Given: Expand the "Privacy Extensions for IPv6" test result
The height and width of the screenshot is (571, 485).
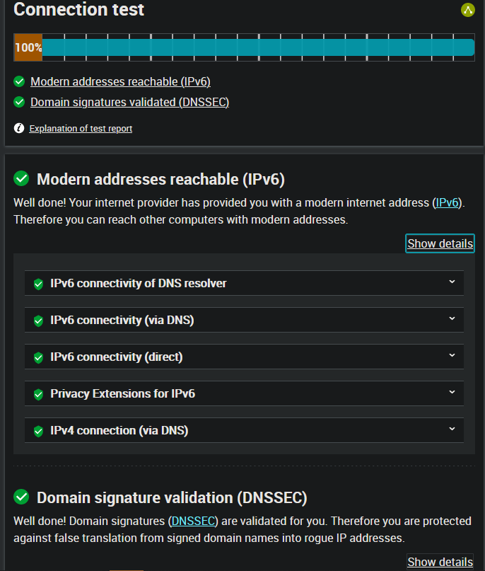Looking at the screenshot, I should 452,393.
